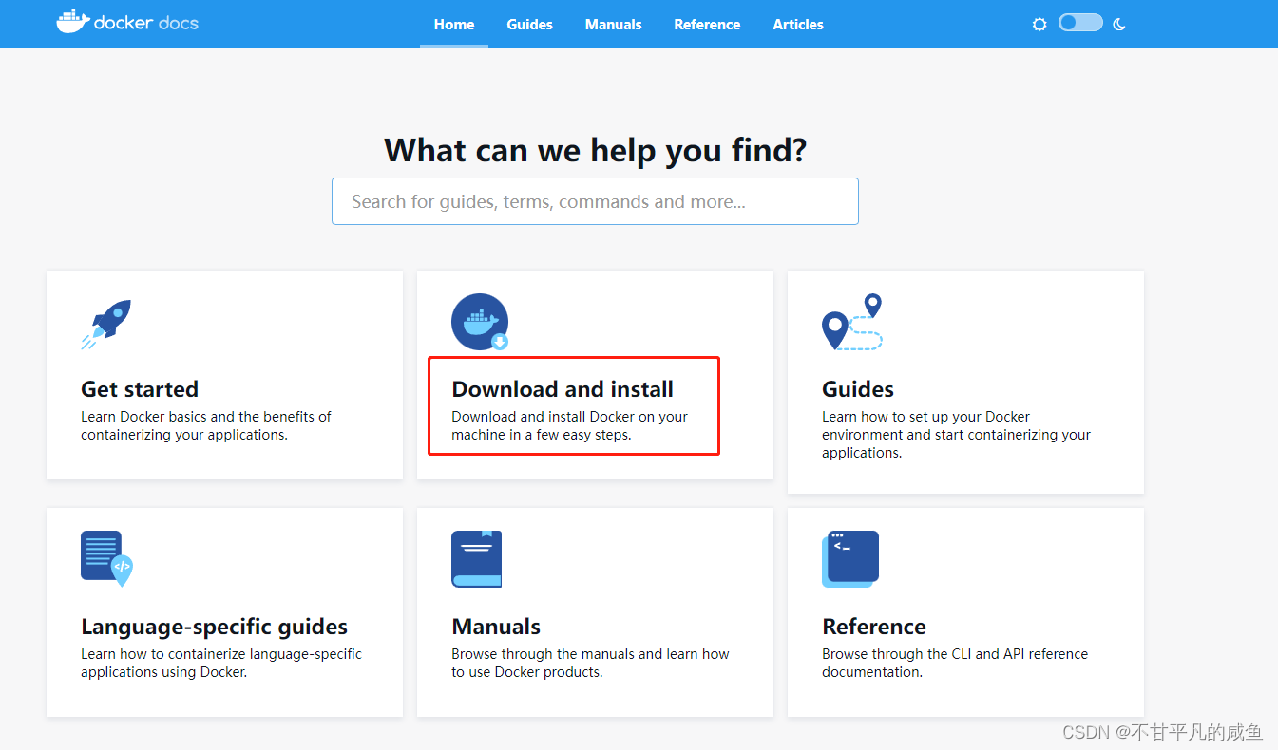Image resolution: width=1278 pixels, height=750 pixels.
Task: Click the blue book Manuals icon
Action: coord(476,558)
